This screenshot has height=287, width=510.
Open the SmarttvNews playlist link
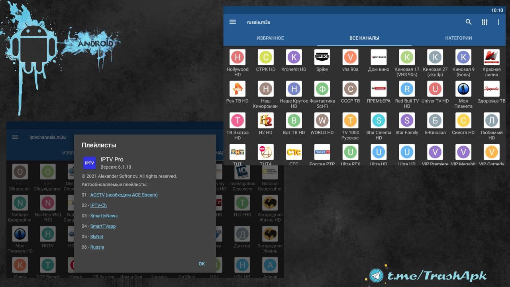point(104,216)
